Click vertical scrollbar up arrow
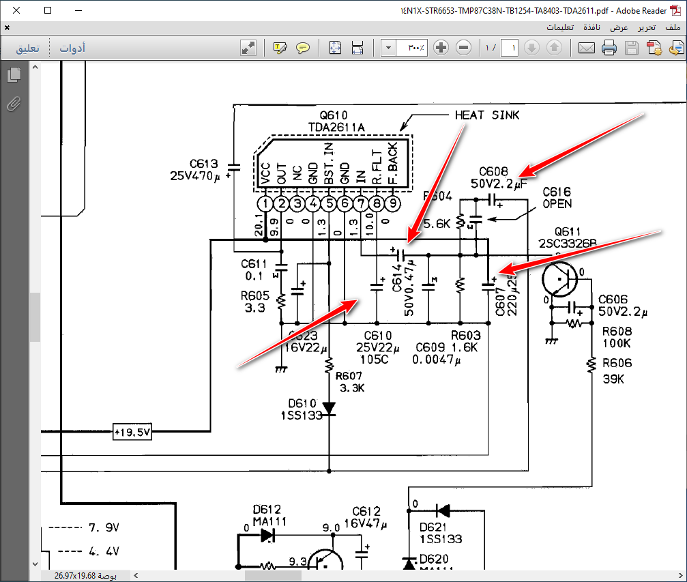 [35, 67]
